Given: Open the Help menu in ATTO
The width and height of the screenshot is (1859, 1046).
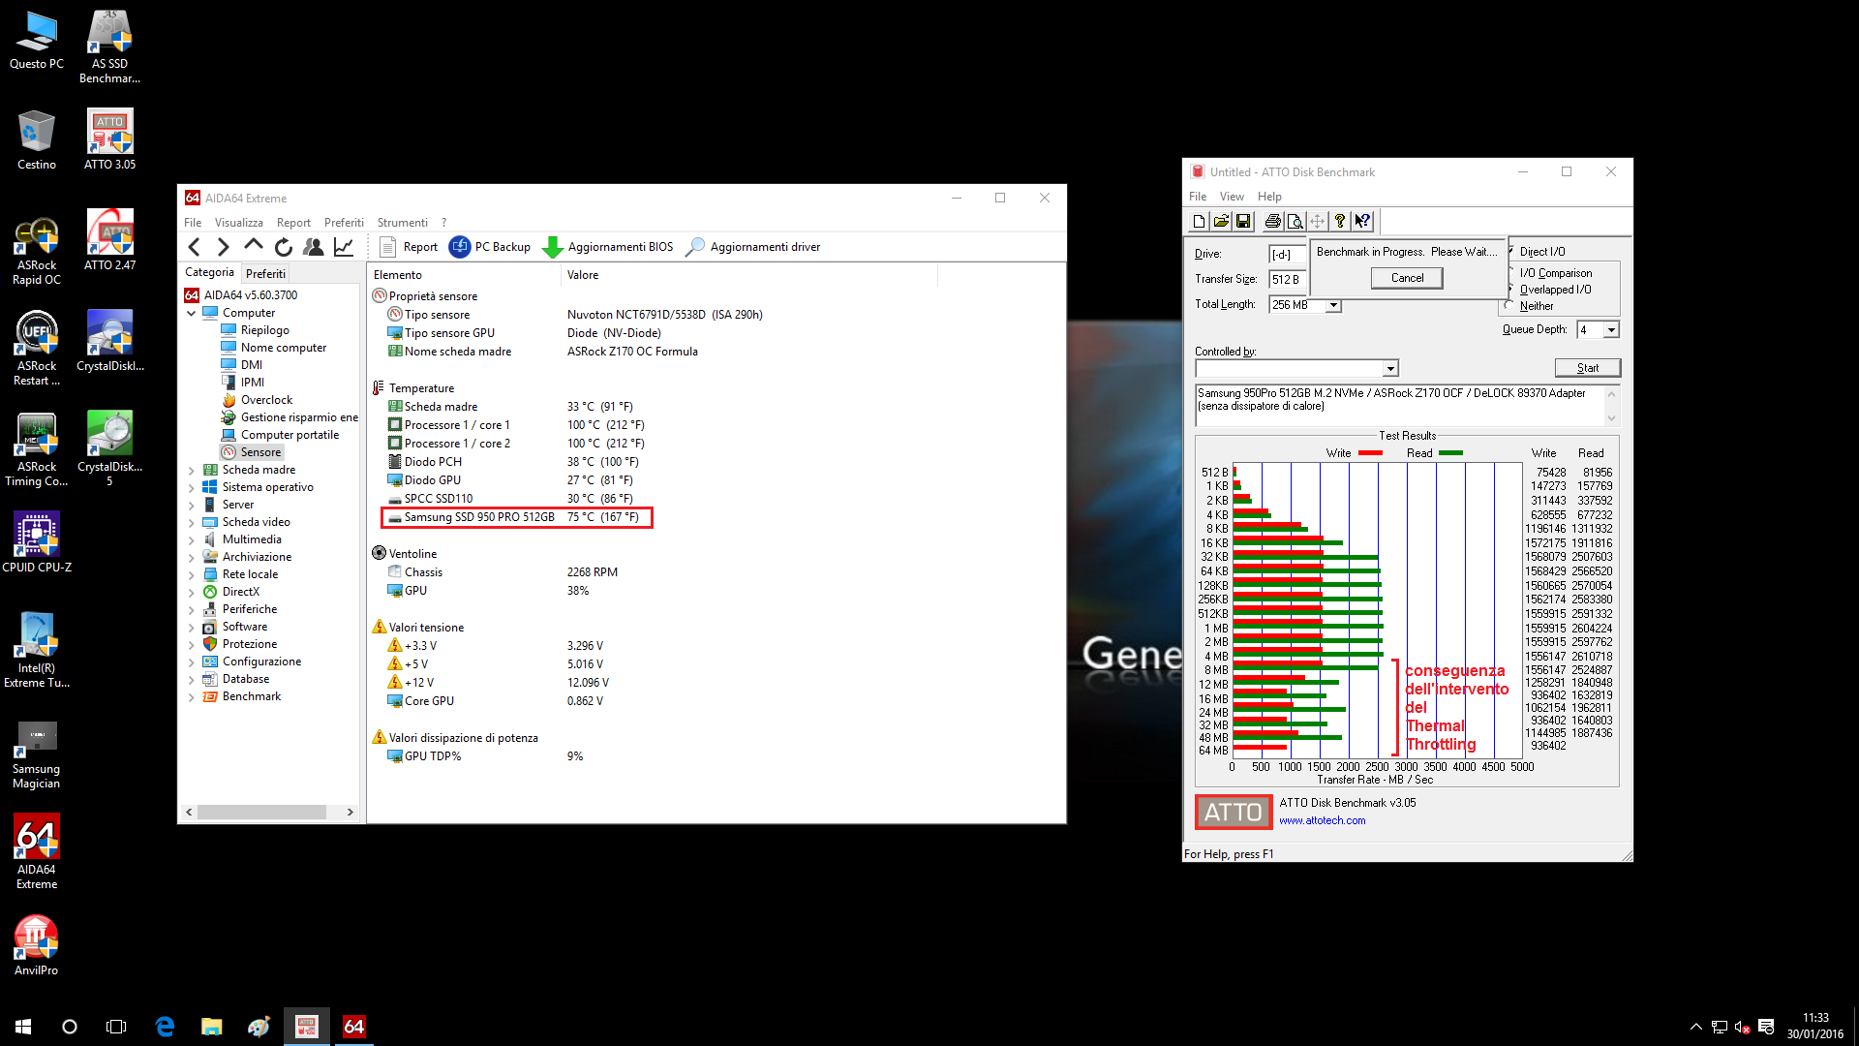Looking at the screenshot, I should pos(1269,197).
